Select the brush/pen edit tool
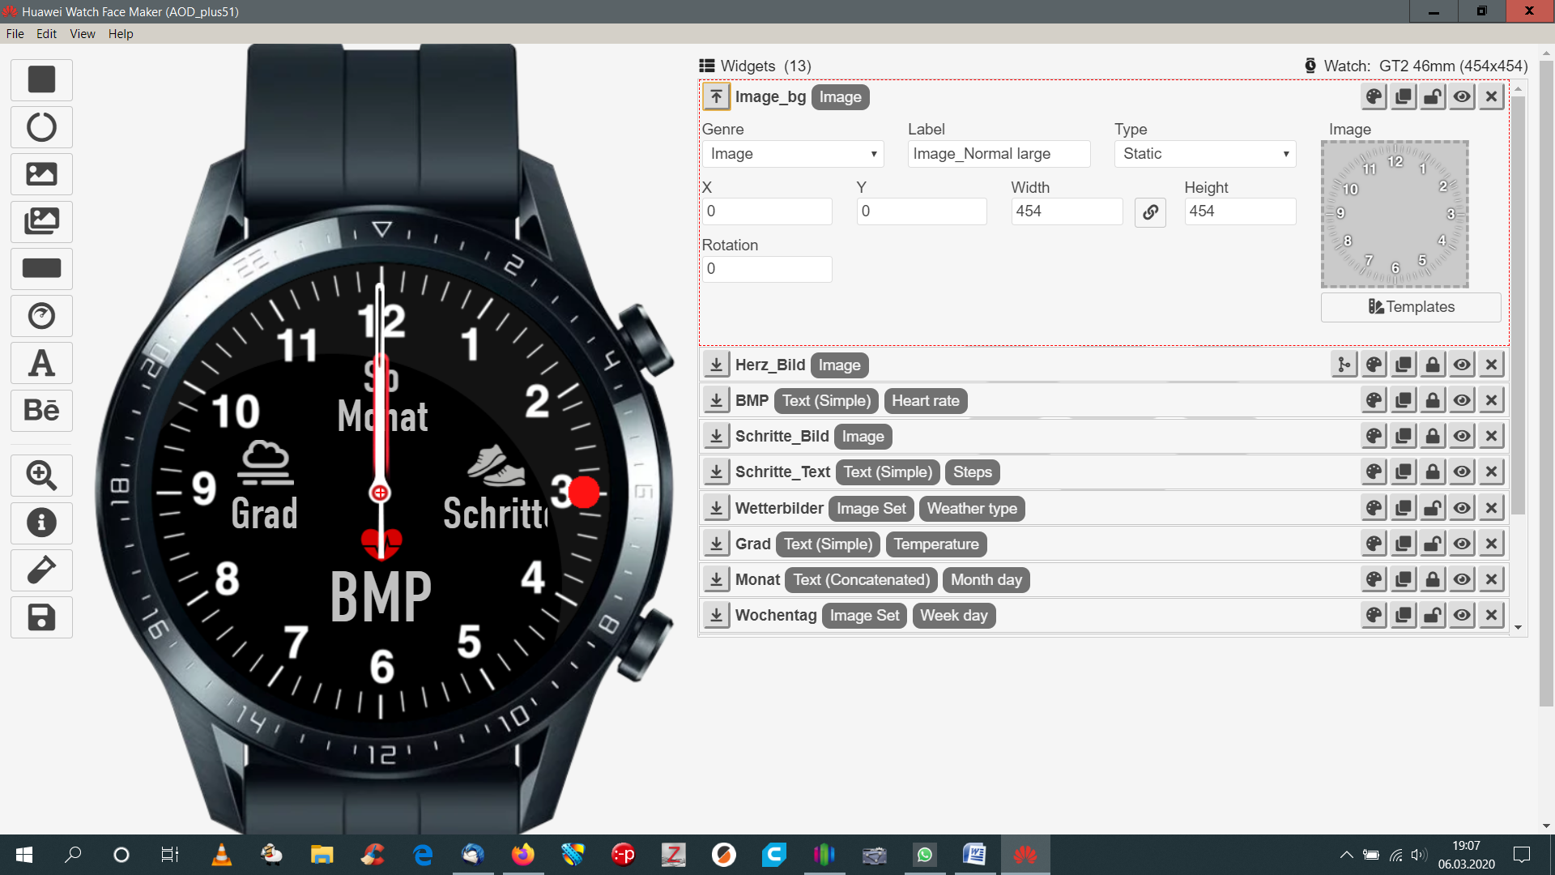1555x875 pixels. [41, 570]
